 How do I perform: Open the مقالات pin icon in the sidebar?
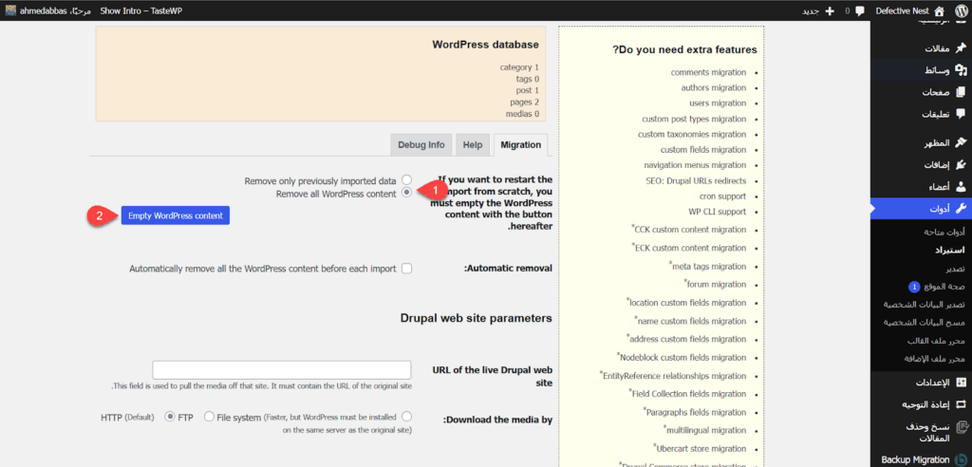[960, 48]
